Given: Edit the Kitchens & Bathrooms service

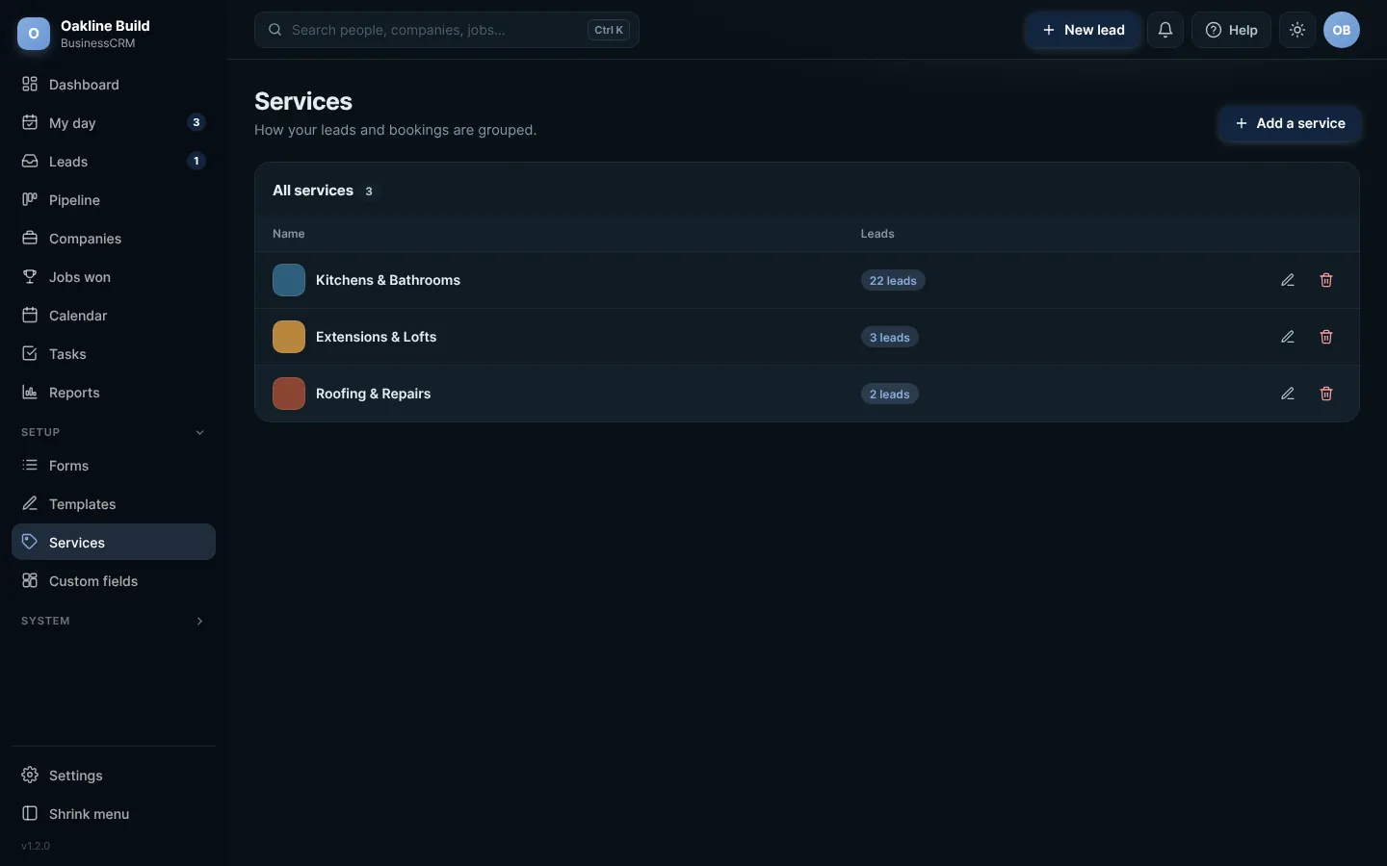Looking at the screenshot, I should tap(1288, 280).
